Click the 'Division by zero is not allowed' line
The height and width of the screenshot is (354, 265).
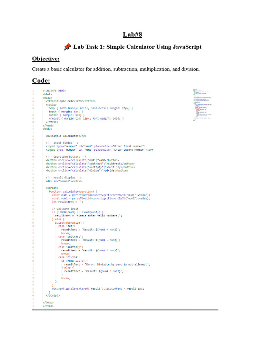[107, 264]
